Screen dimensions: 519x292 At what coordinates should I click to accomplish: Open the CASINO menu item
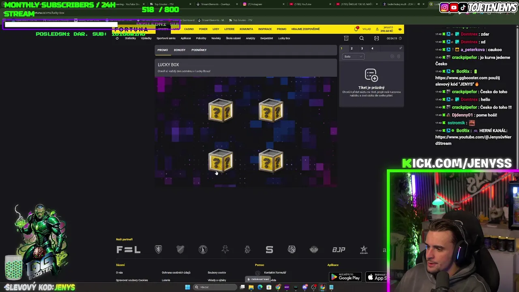coord(189,29)
